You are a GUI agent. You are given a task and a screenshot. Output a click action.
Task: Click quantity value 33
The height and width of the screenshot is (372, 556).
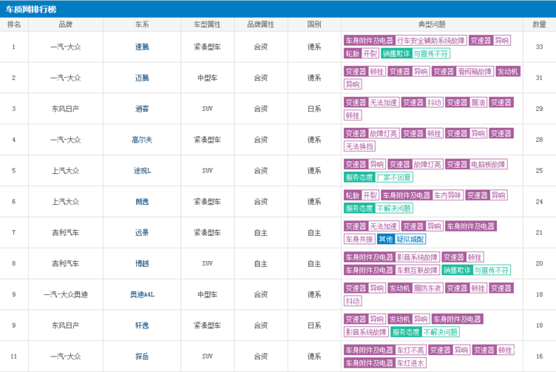(539, 47)
